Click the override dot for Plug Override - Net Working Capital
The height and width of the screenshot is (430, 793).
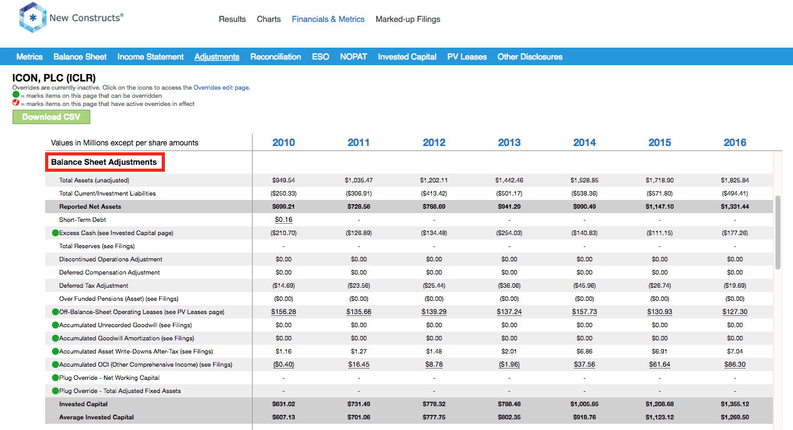click(x=55, y=377)
